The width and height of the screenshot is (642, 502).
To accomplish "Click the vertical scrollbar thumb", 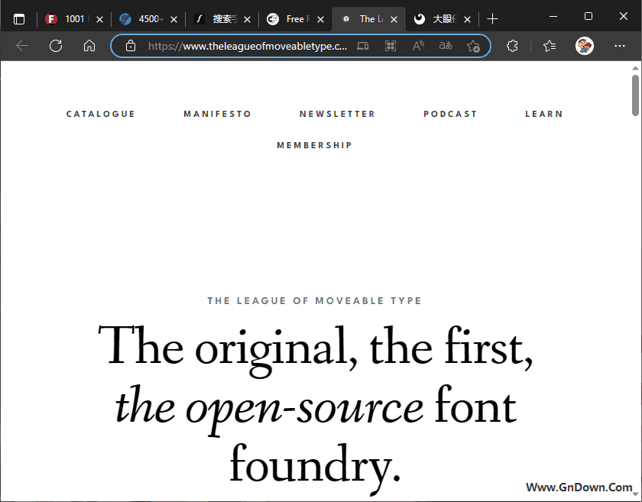I will click(x=635, y=96).
